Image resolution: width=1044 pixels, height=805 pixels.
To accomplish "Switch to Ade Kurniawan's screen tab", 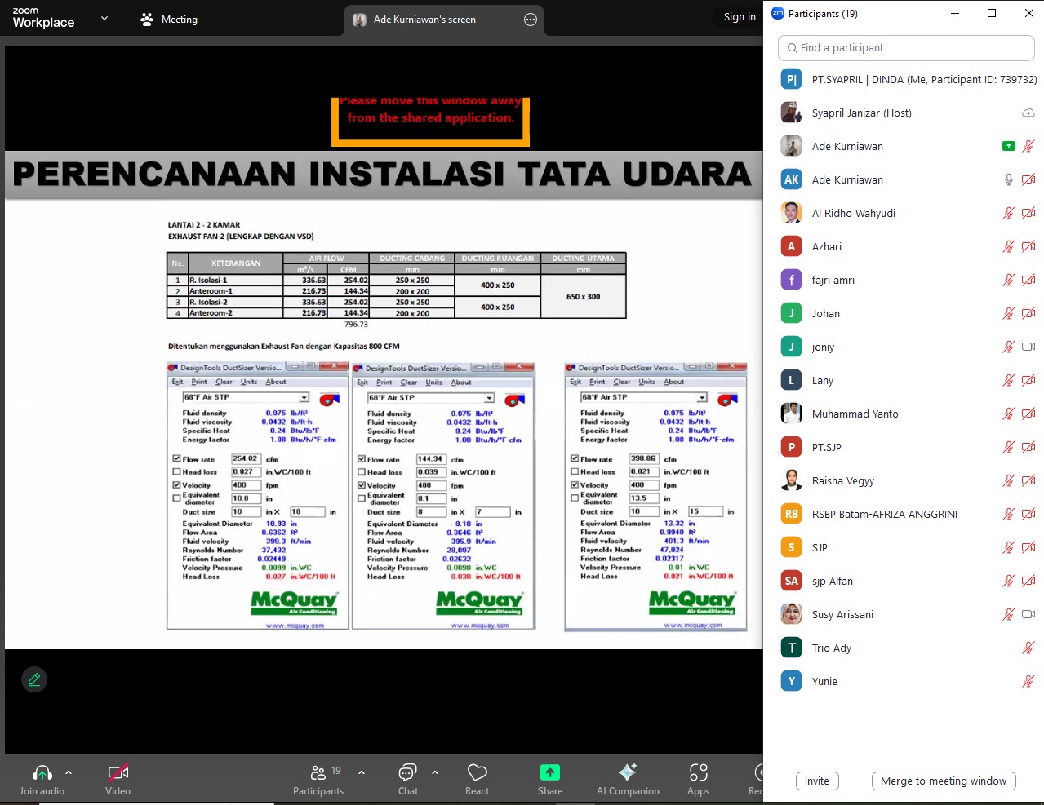I will [424, 20].
